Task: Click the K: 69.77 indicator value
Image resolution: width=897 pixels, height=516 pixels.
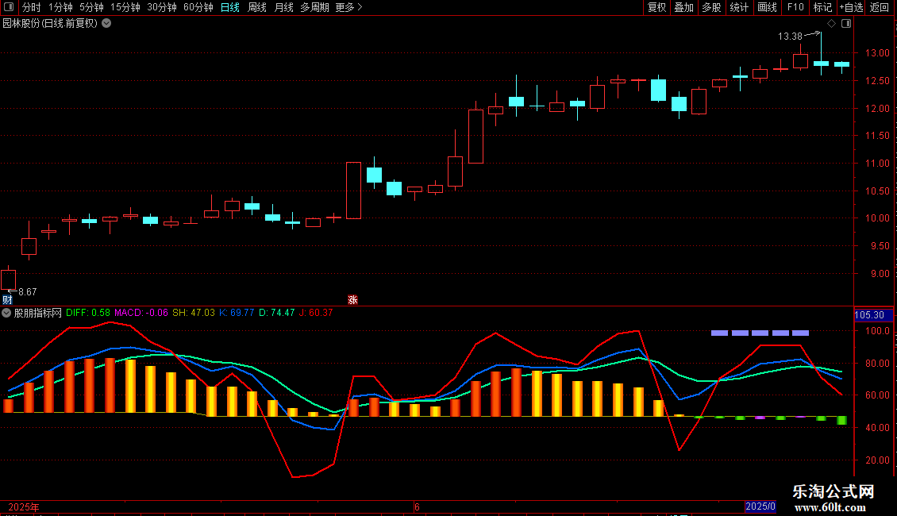Action: click(x=237, y=313)
